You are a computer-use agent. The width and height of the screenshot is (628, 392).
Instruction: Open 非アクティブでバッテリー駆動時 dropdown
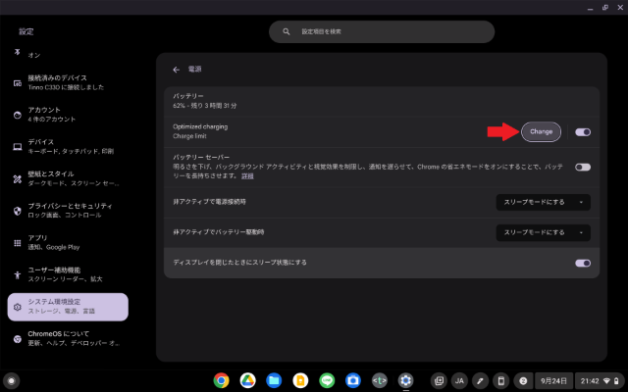coord(543,232)
